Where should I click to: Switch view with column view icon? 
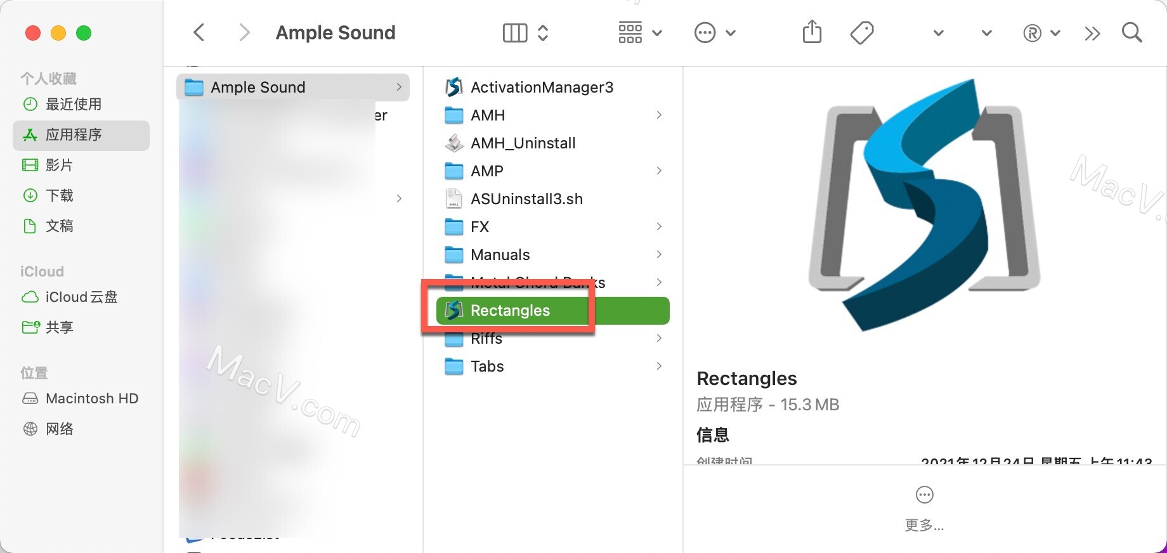[x=515, y=32]
